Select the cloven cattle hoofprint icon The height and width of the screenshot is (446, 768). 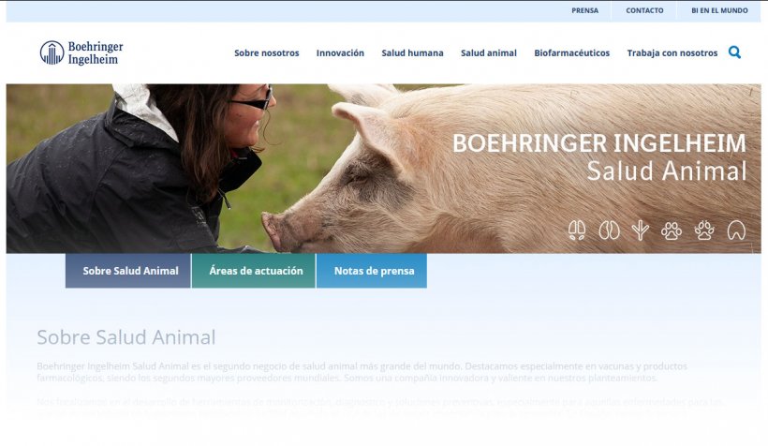(609, 230)
